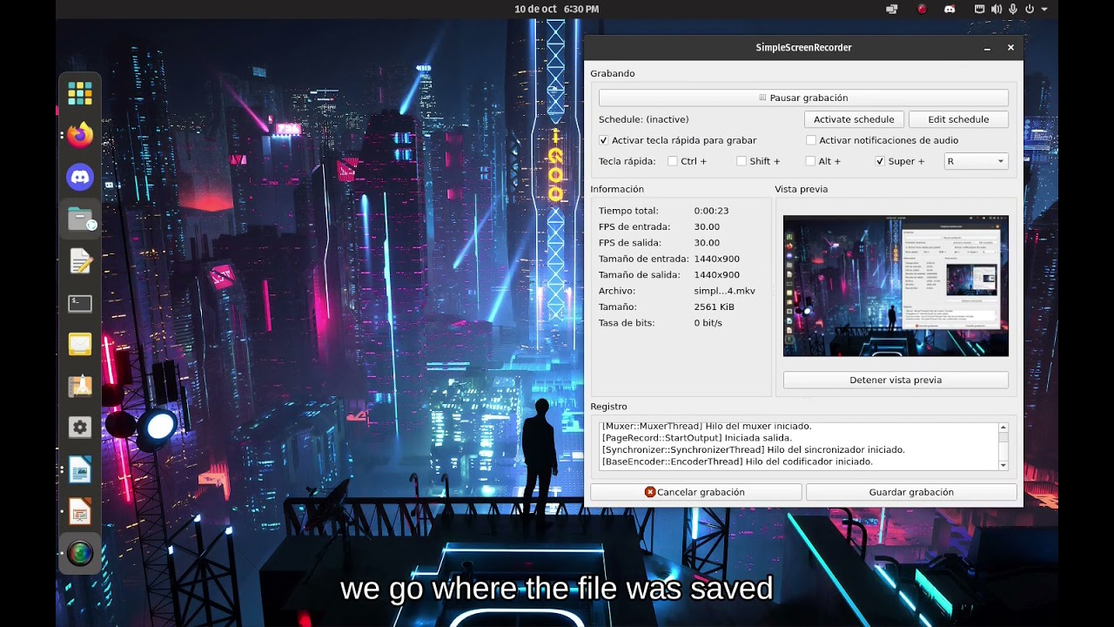The width and height of the screenshot is (1114, 627).
Task: Click Edit schedule button
Action: pos(958,119)
